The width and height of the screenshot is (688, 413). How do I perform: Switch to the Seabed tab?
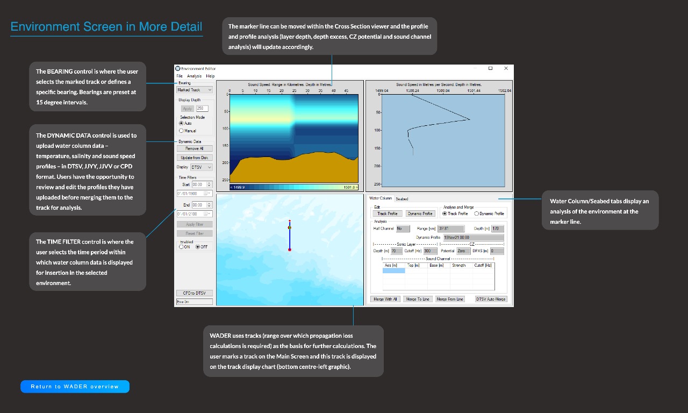[x=402, y=199]
